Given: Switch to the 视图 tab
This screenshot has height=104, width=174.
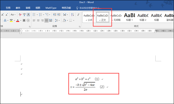Looking at the screenshot, I should pos(38,8).
